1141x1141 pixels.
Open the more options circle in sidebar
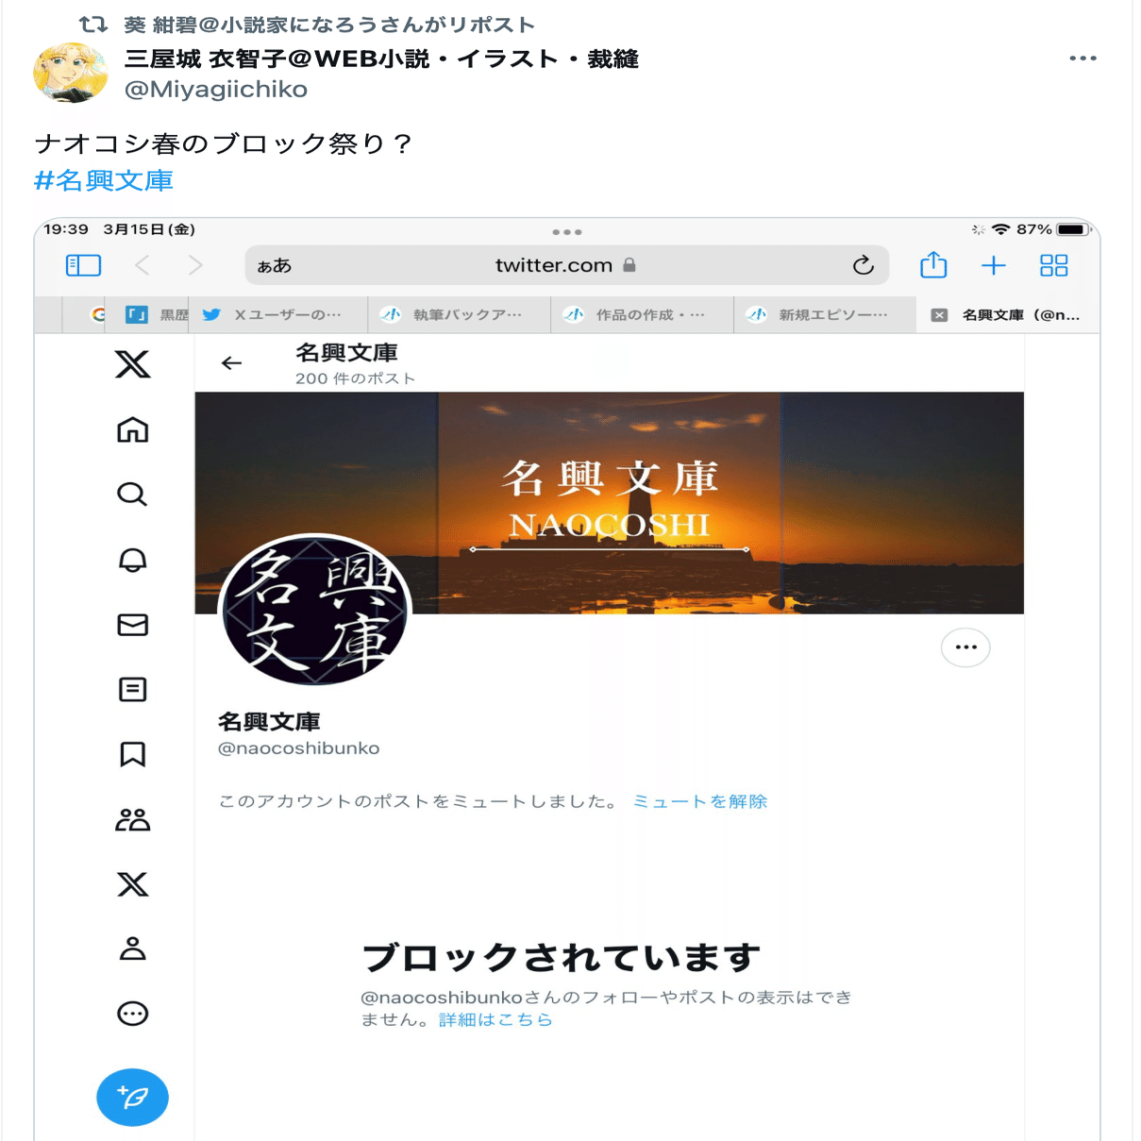(x=132, y=1014)
